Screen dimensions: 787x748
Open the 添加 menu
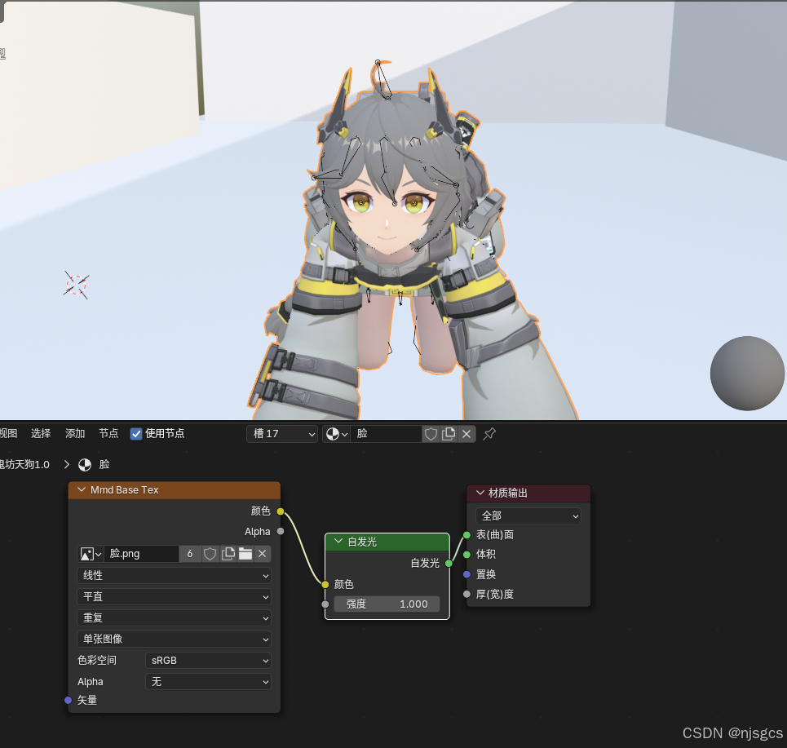pos(75,434)
